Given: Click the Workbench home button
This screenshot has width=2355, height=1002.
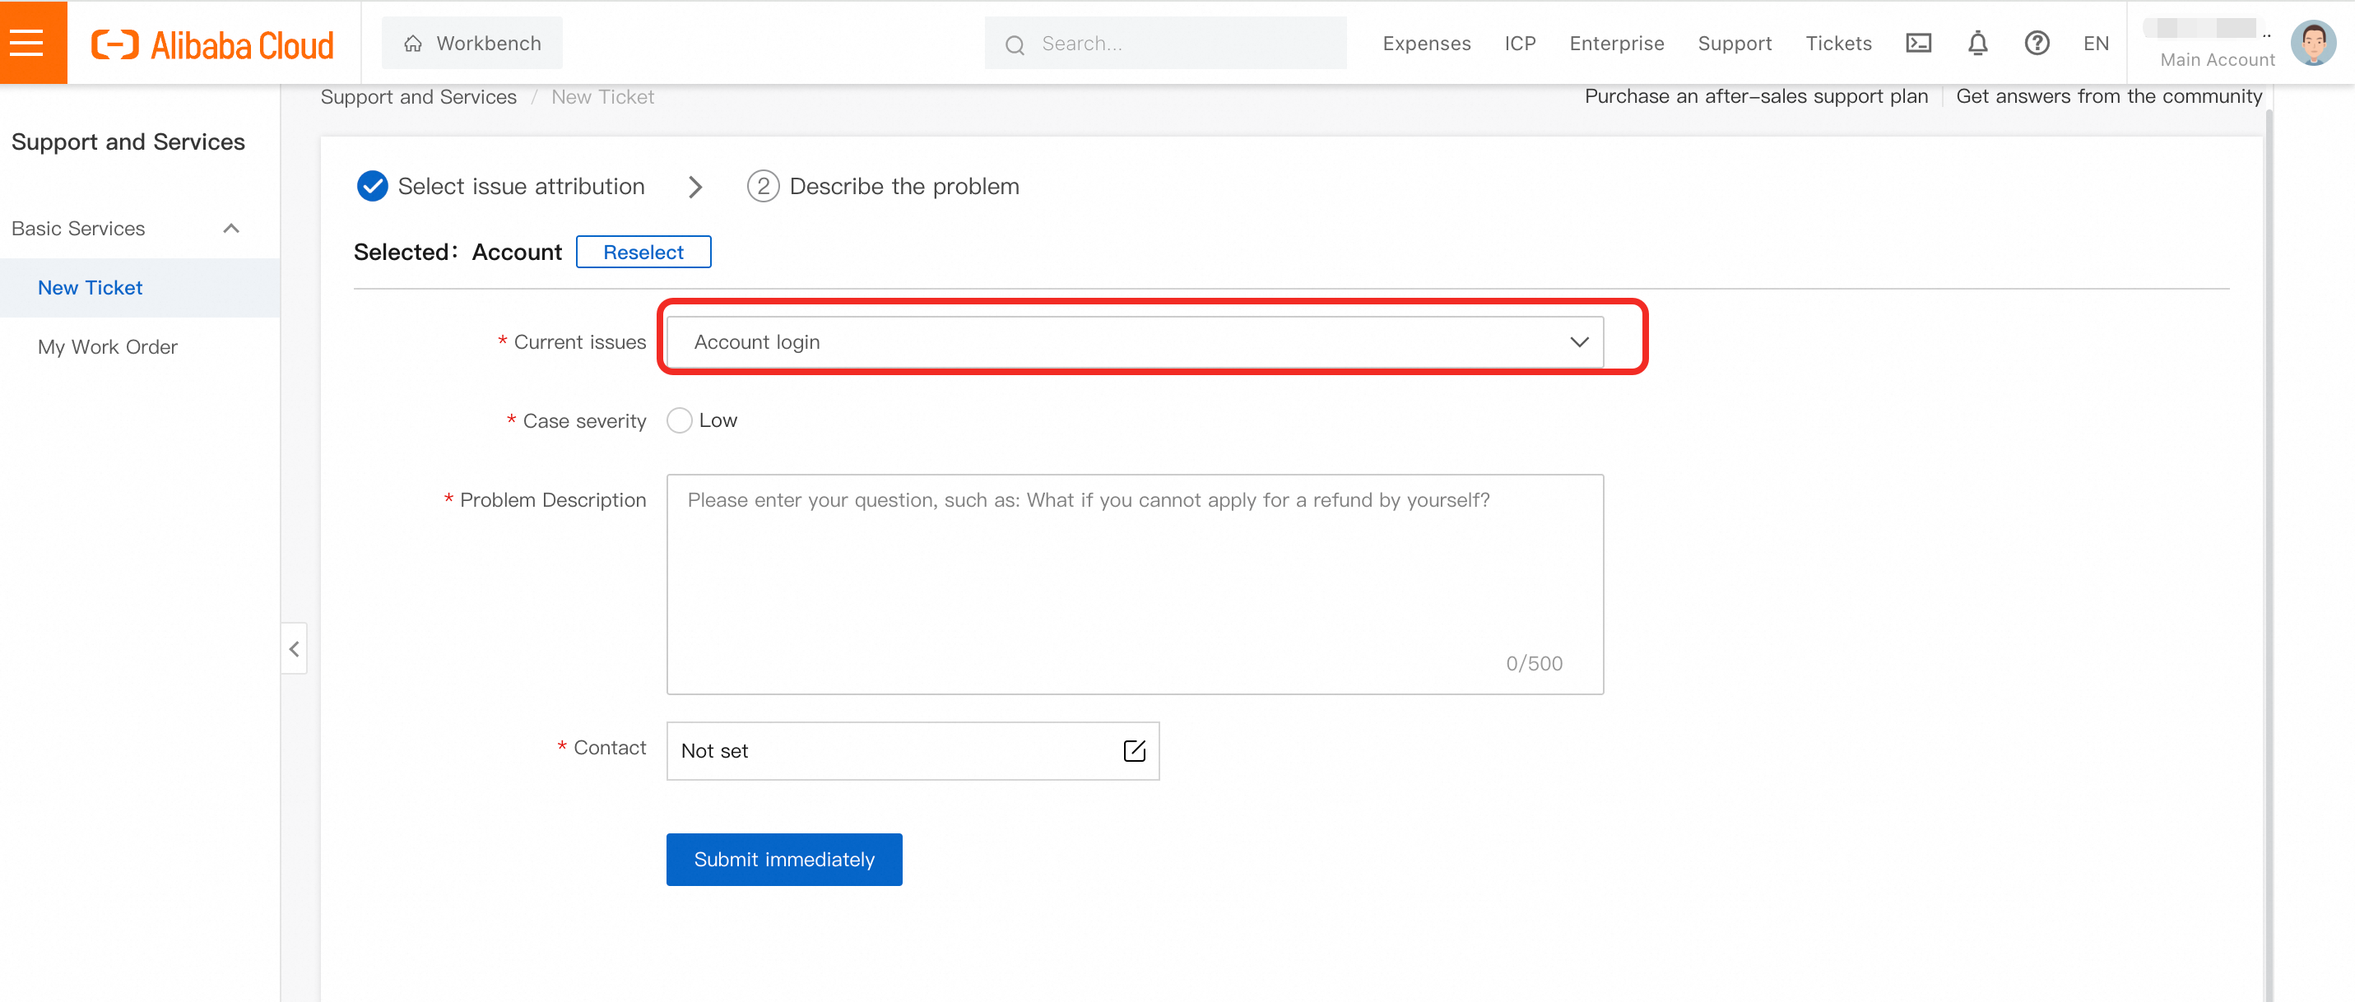Looking at the screenshot, I should pyautogui.click(x=471, y=43).
